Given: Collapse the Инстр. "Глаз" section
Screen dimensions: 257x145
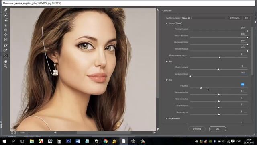Looking at the screenshot, I should (x=167, y=23).
